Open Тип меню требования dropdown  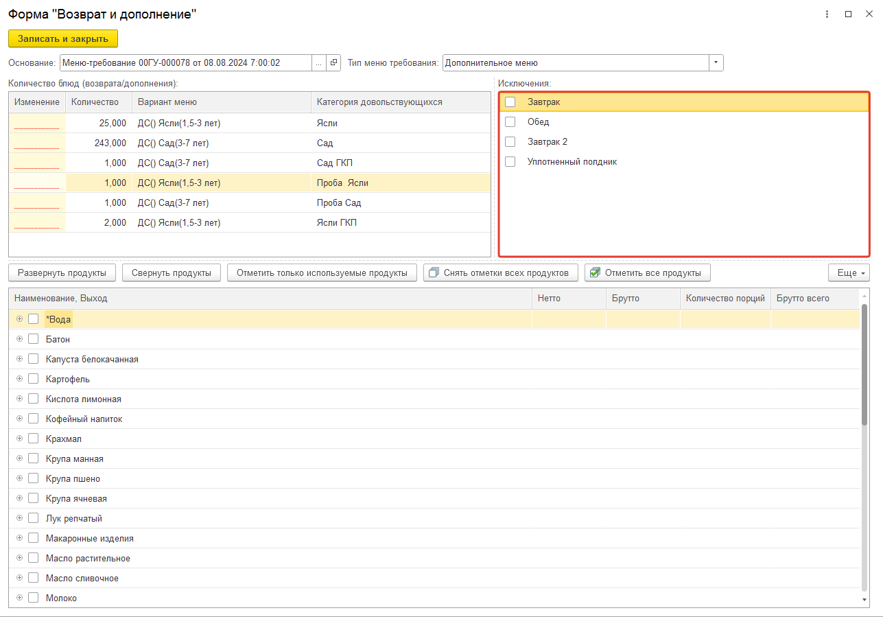[x=716, y=63]
